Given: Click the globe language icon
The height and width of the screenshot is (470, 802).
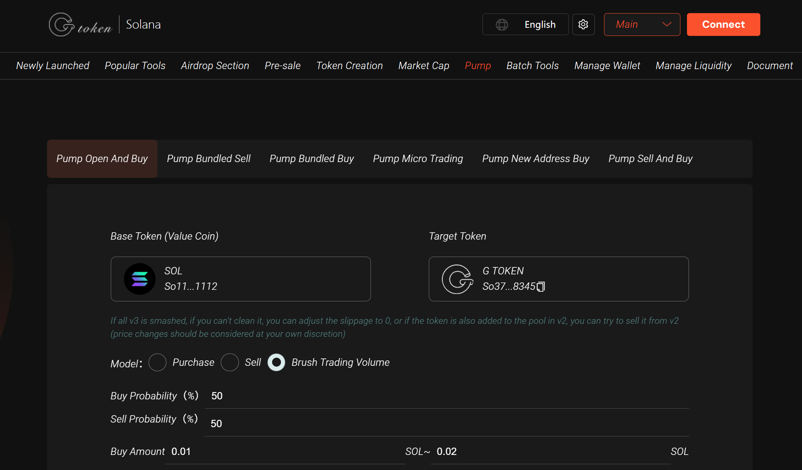Looking at the screenshot, I should pos(502,25).
